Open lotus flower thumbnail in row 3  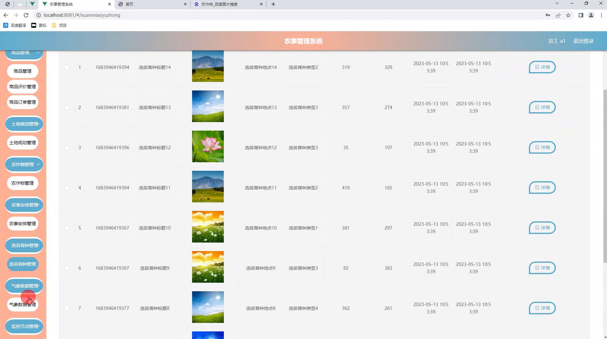tap(208, 146)
